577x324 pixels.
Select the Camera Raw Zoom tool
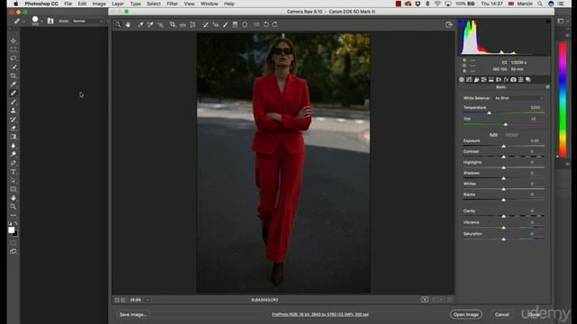118,24
